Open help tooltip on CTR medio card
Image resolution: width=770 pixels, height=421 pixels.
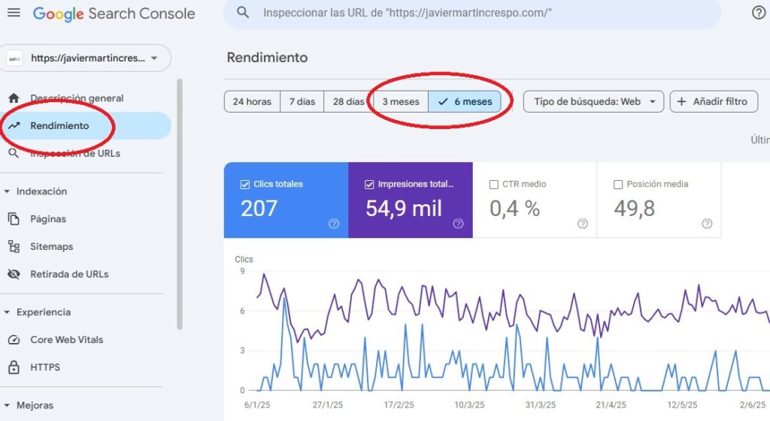point(583,224)
